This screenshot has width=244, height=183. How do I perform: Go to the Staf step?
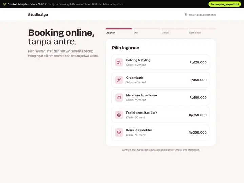pos(136,33)
